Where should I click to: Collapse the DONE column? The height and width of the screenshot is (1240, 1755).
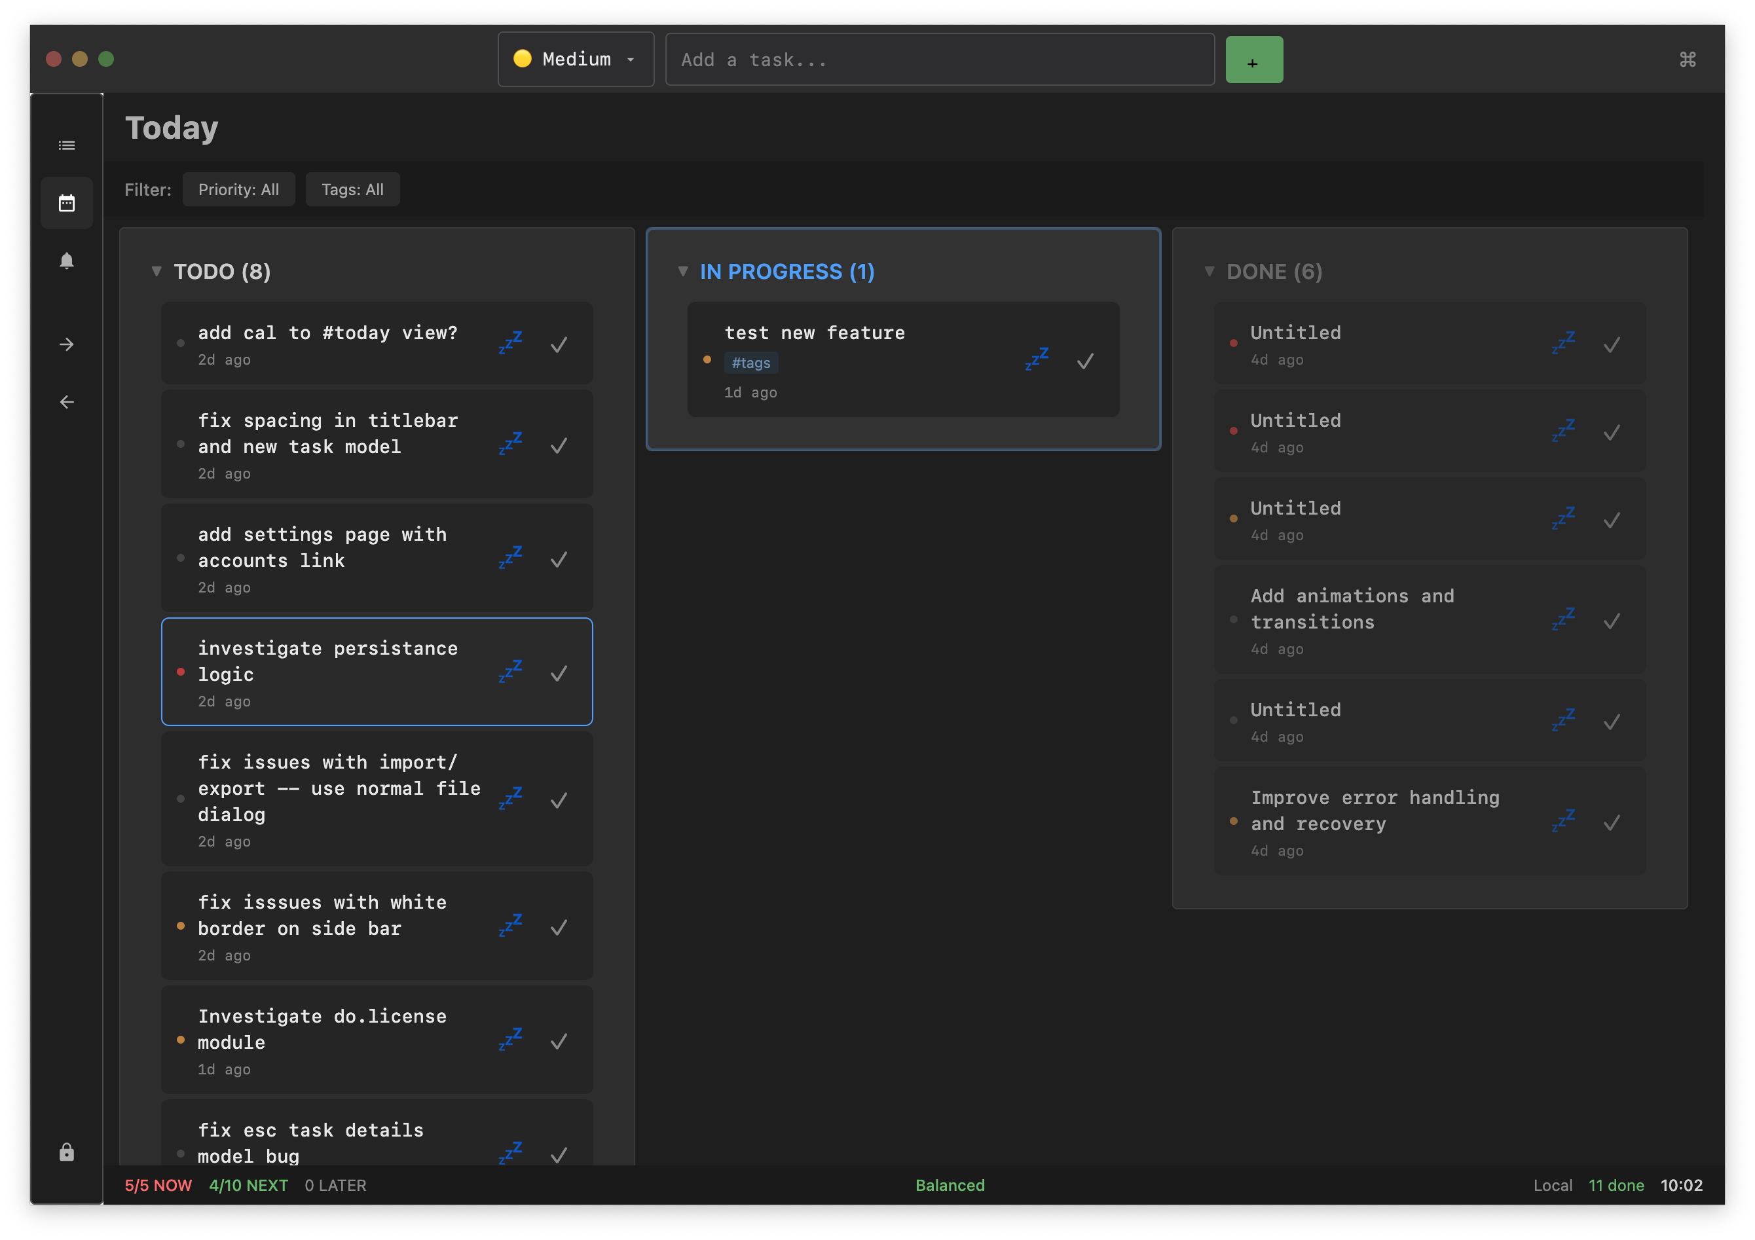[1210, 271]
